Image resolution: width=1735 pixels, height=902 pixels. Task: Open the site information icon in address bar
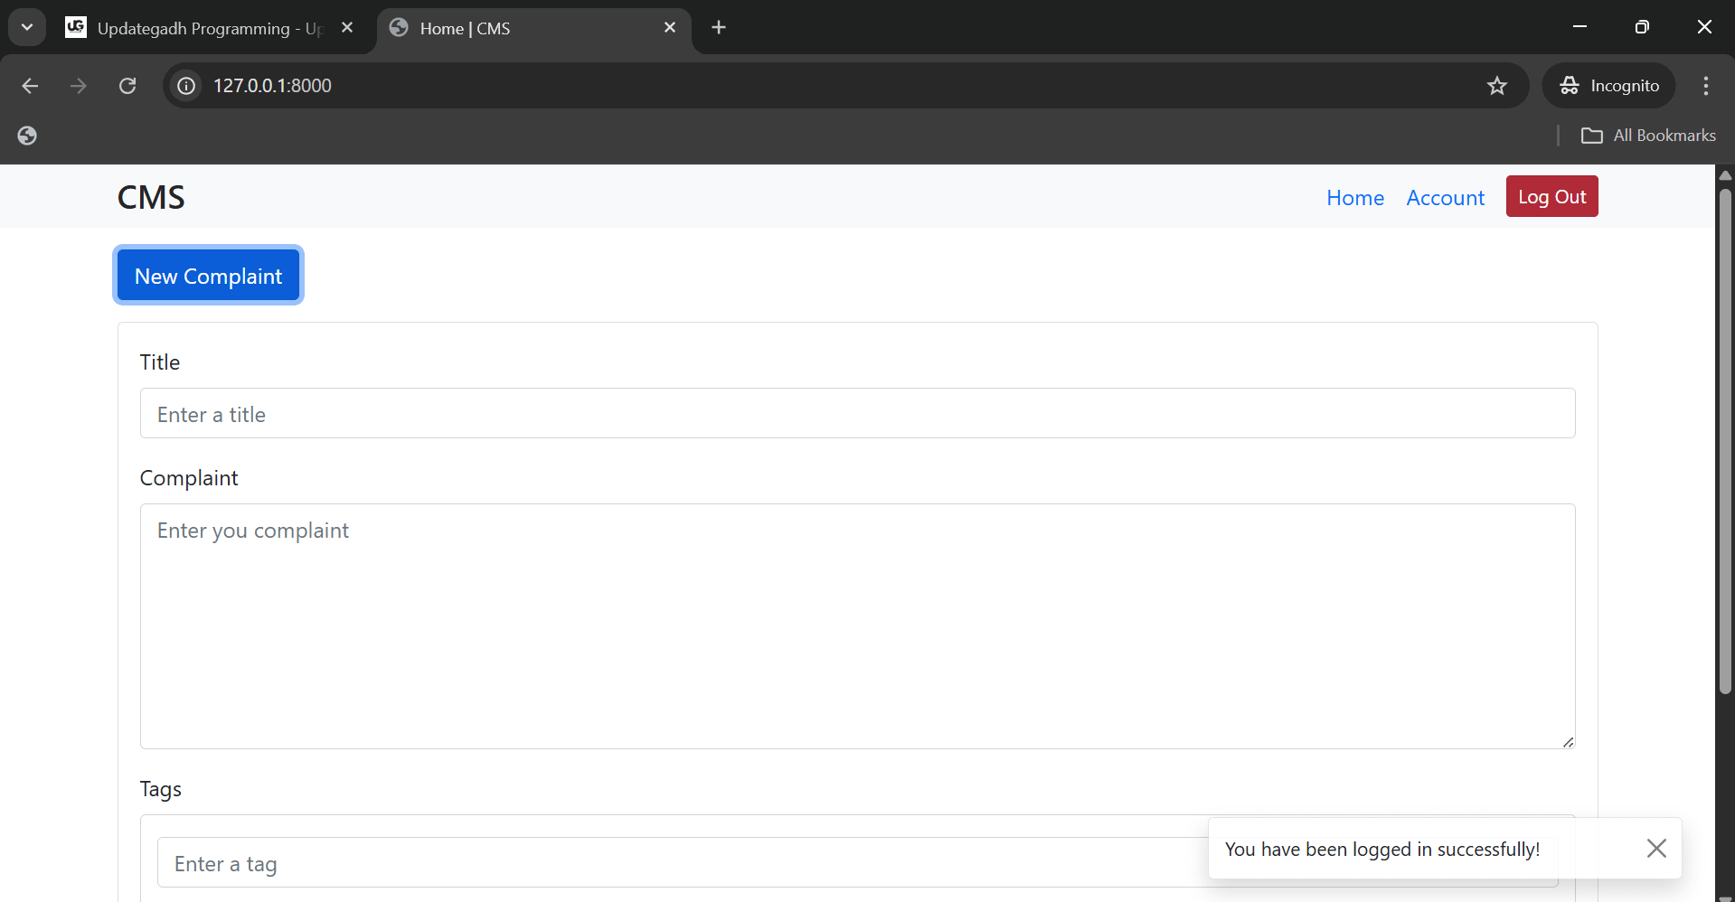(185, 85)
